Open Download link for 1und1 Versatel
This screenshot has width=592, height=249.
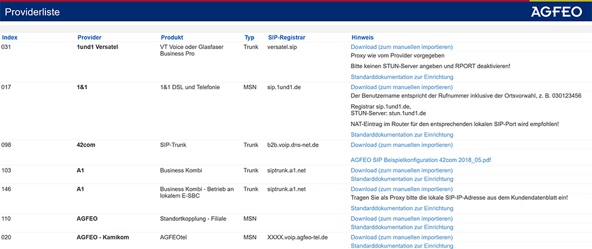pos(401,47)
